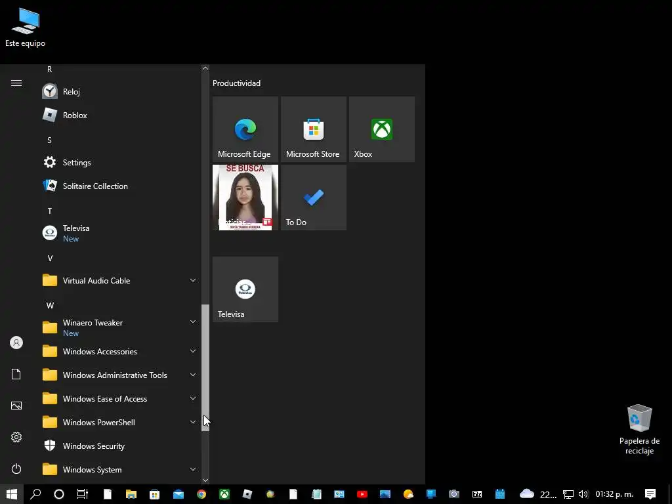Viewport: 672px width, 504px height.
Task: Expand Windows Administrative Tools chevron
Action: point(193,375)
